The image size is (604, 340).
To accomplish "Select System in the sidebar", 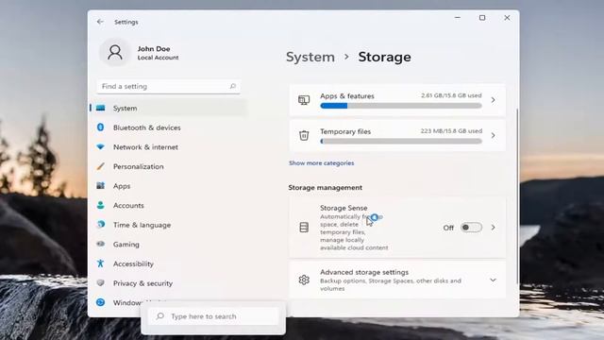I will coord(168,108).
